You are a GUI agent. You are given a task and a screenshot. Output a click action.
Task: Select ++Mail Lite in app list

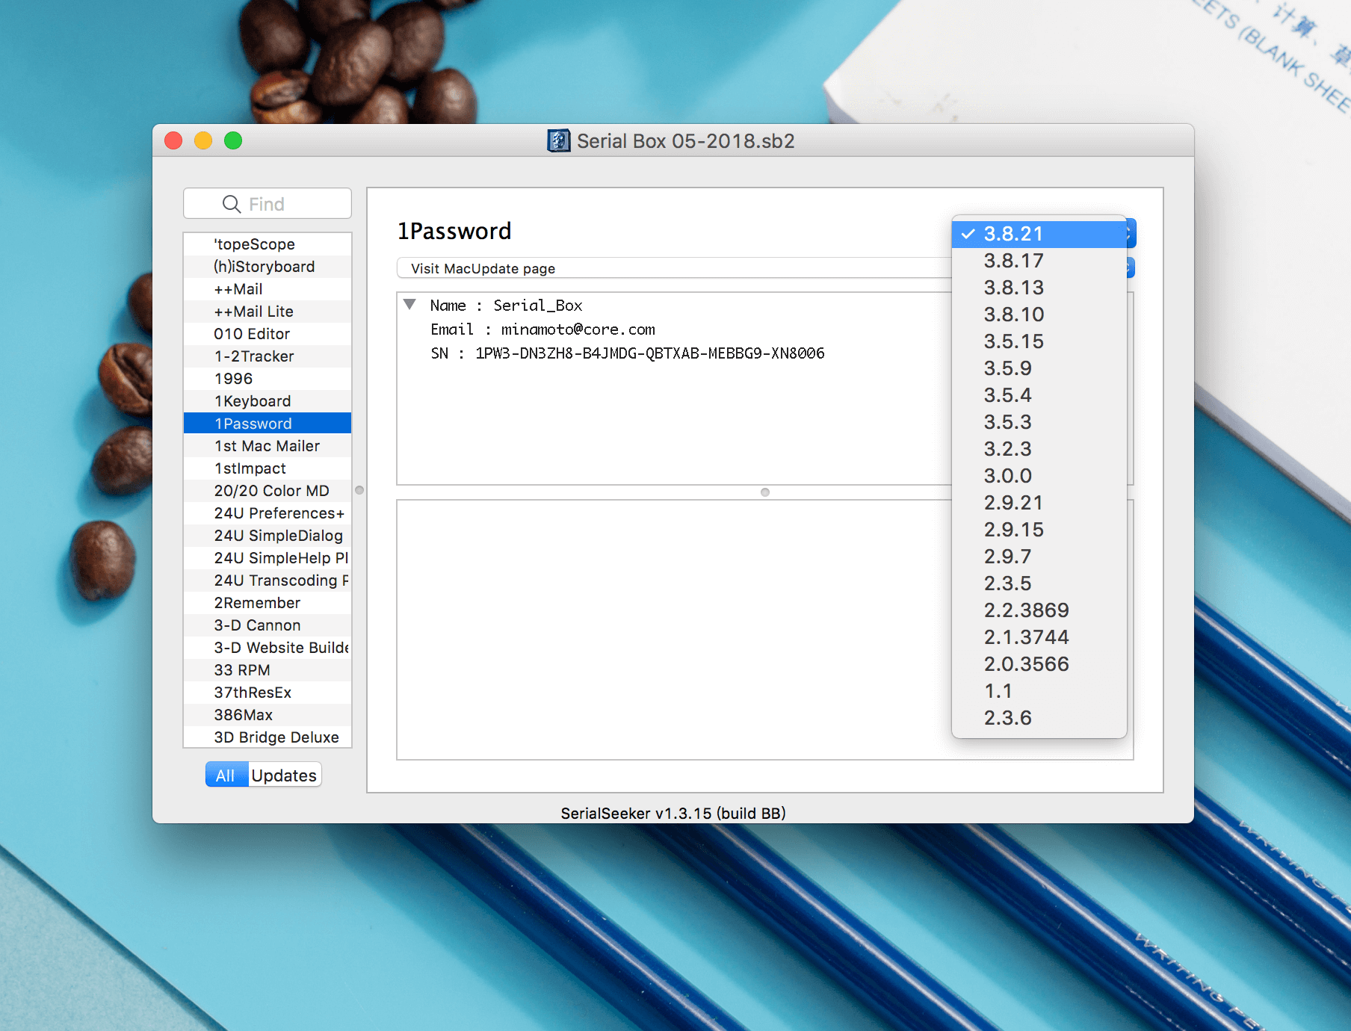point(268,312)
